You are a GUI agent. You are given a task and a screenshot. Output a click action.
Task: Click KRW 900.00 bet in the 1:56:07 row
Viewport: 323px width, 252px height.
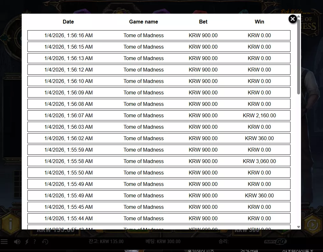[203, 115]
